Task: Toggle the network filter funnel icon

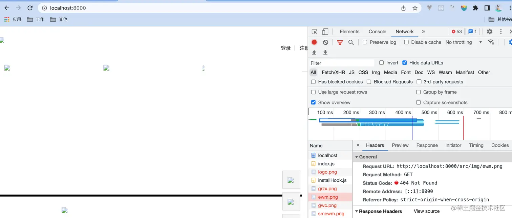Action: coord(340,42)
